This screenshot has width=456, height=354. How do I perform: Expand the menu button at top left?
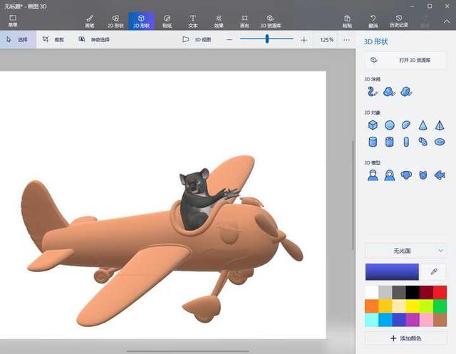(x=13, y=20)
